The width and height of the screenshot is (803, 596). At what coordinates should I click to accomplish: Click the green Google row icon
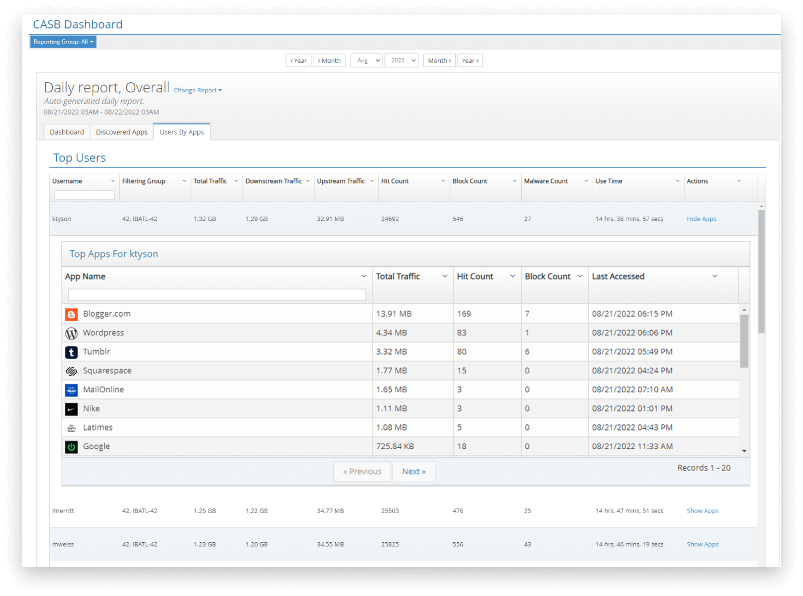click(x=71, y=447)
